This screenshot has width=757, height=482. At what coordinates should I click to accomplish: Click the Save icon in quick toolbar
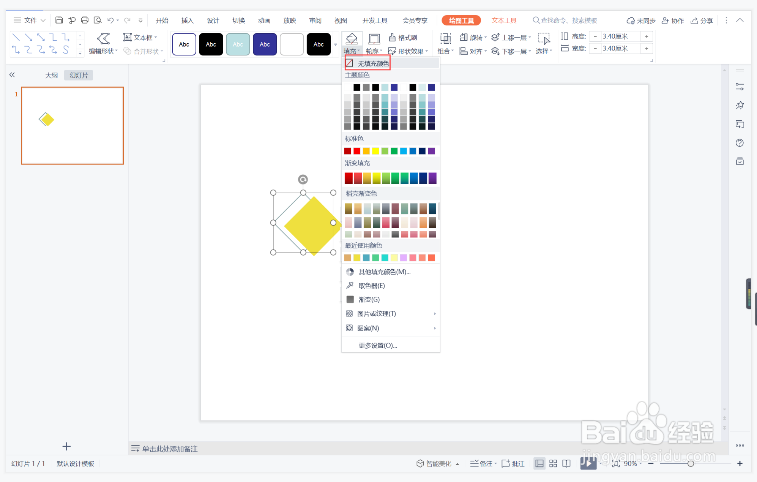[59, 20]
